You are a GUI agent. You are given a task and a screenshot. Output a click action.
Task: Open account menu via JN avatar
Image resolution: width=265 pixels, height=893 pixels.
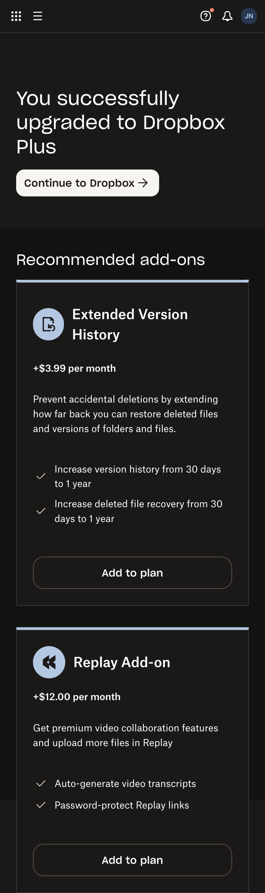[x=249, y=16]
